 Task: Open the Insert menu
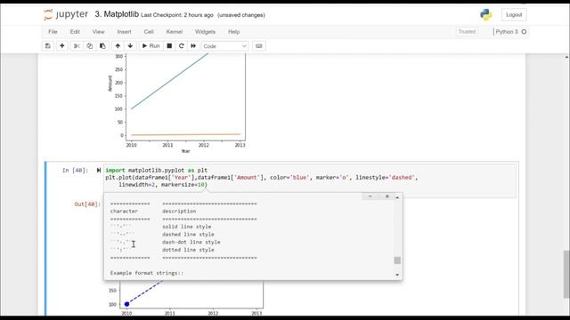[124, 32]
